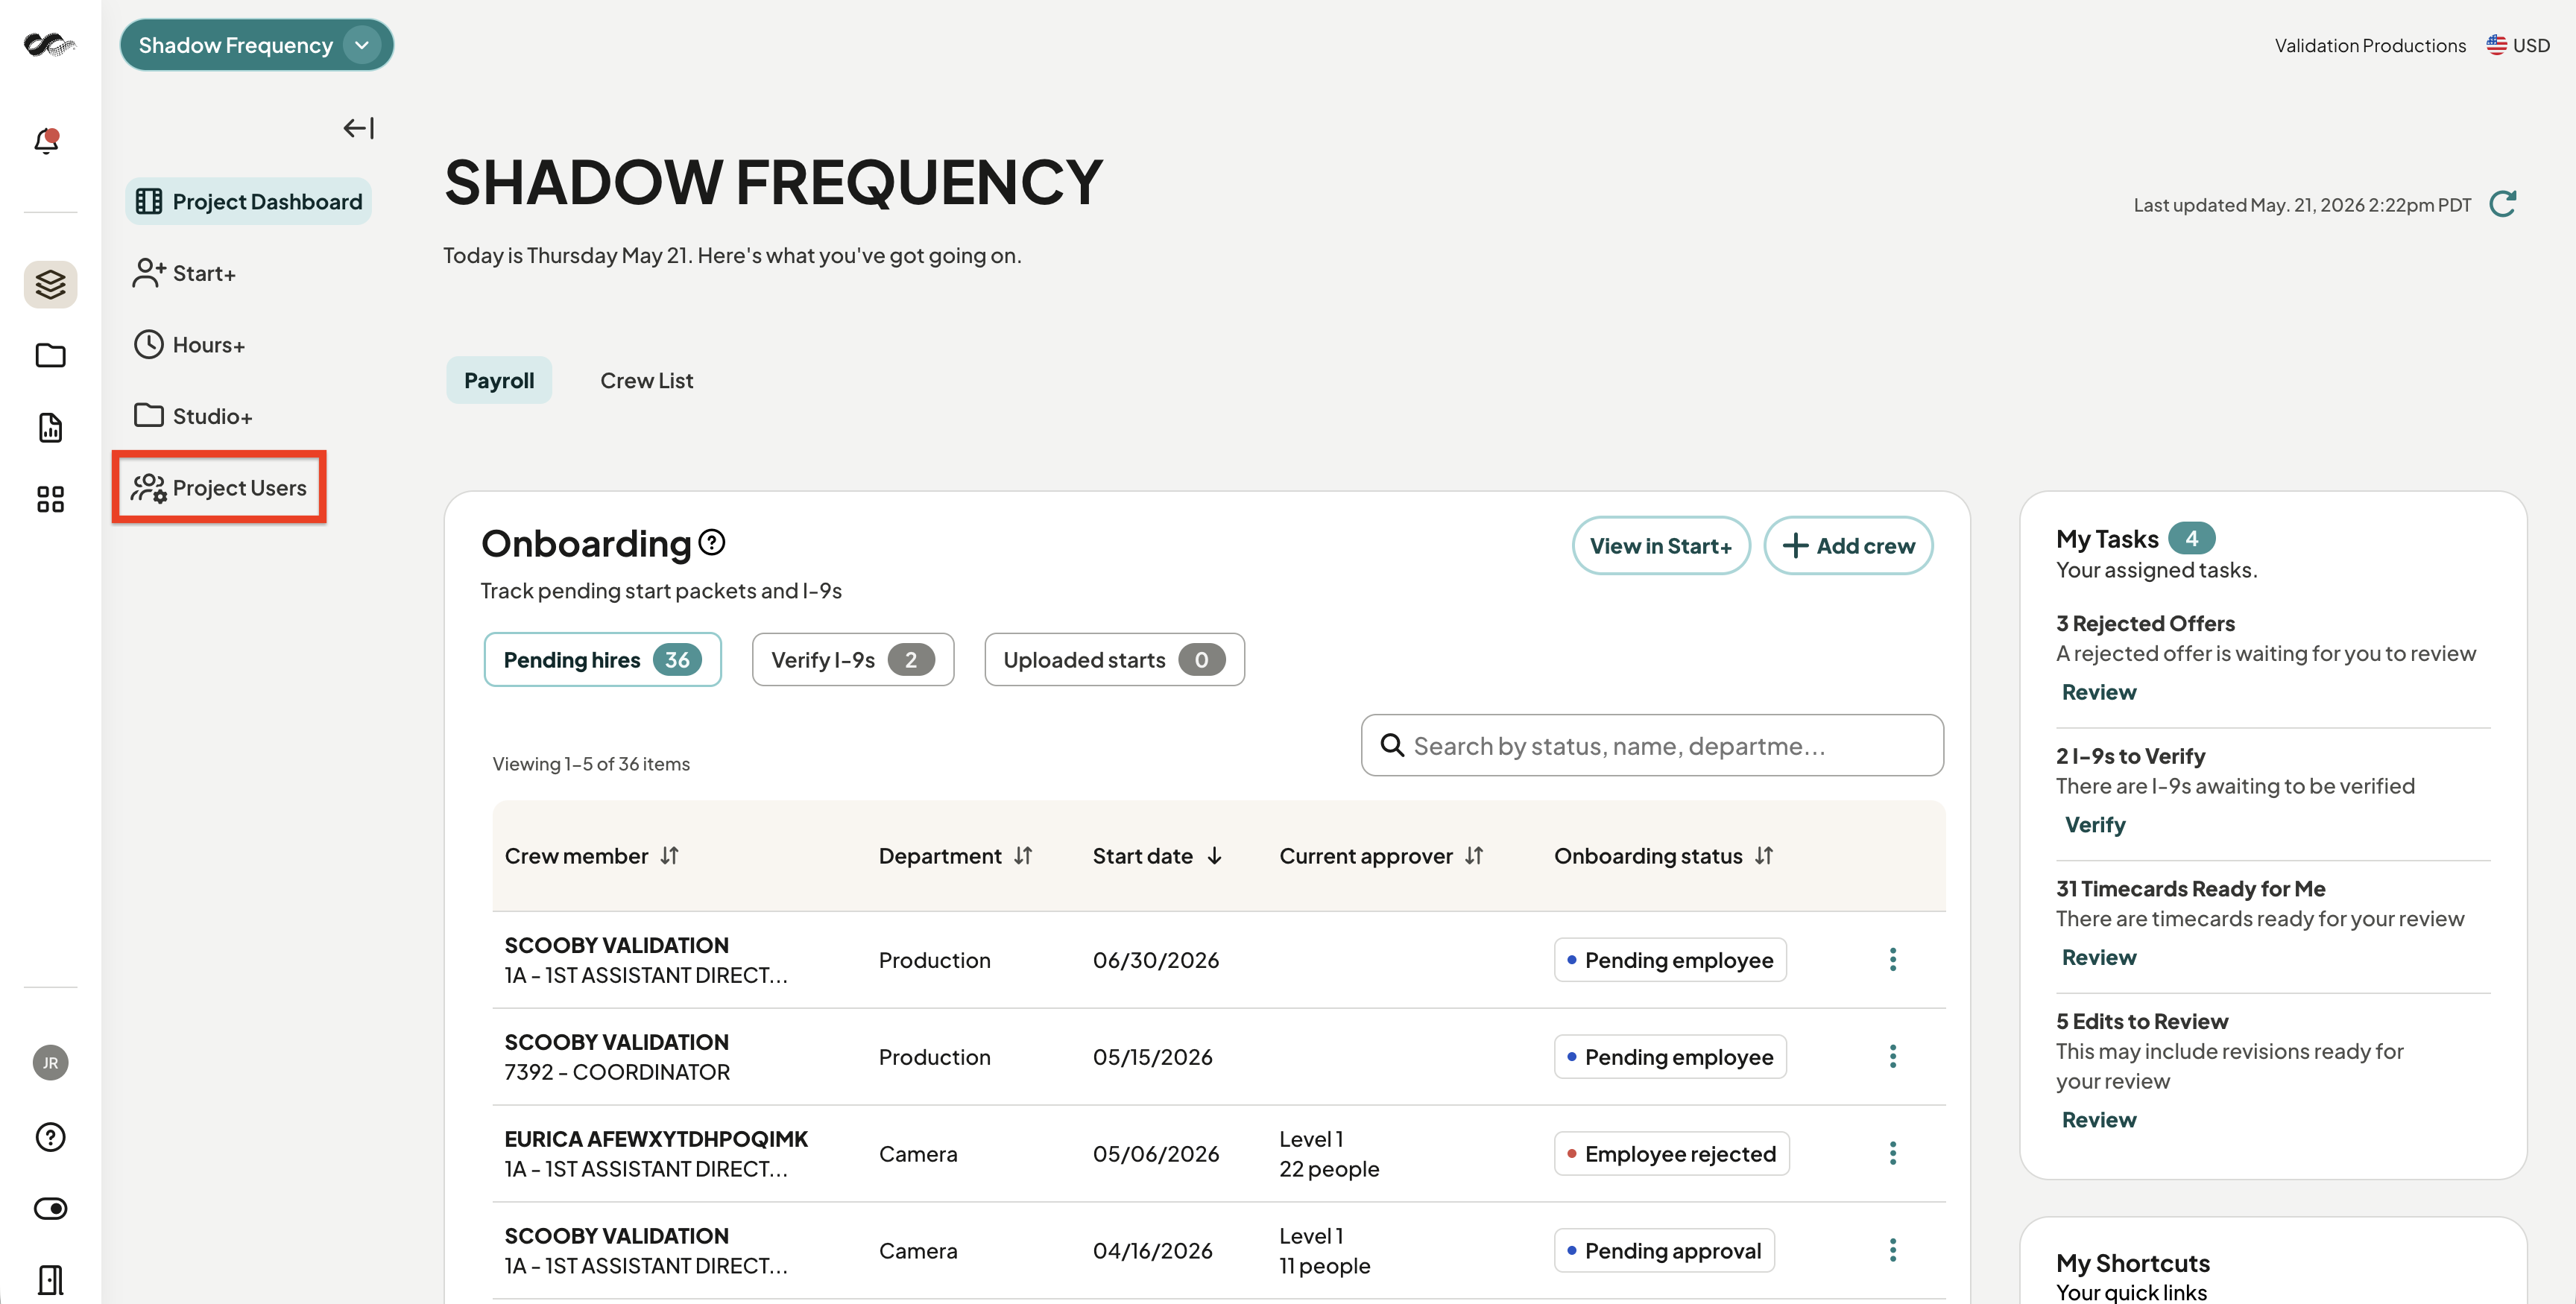Viewport: 2576px width, 1304px height.
Task: Open the folder icon in left rail
Action: (50, 356)
